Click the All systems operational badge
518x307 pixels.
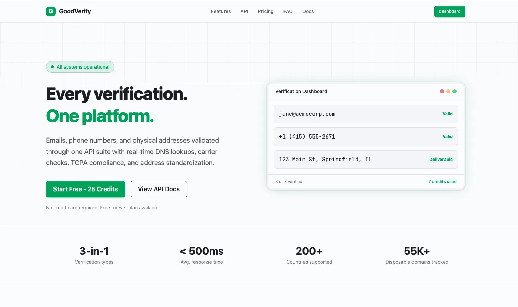tap(80, 67)
